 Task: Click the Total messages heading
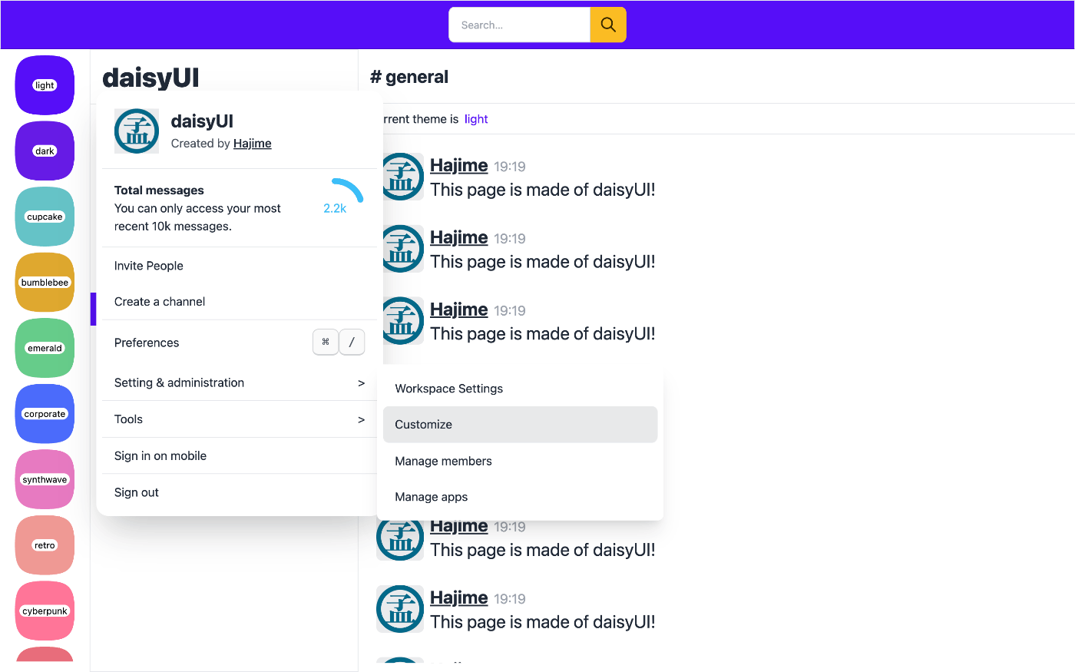pyautogui.click(x=159, y=190)
